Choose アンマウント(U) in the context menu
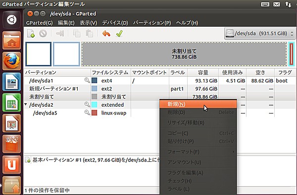Viewport: 297px width, 195px height. [198, 162]
